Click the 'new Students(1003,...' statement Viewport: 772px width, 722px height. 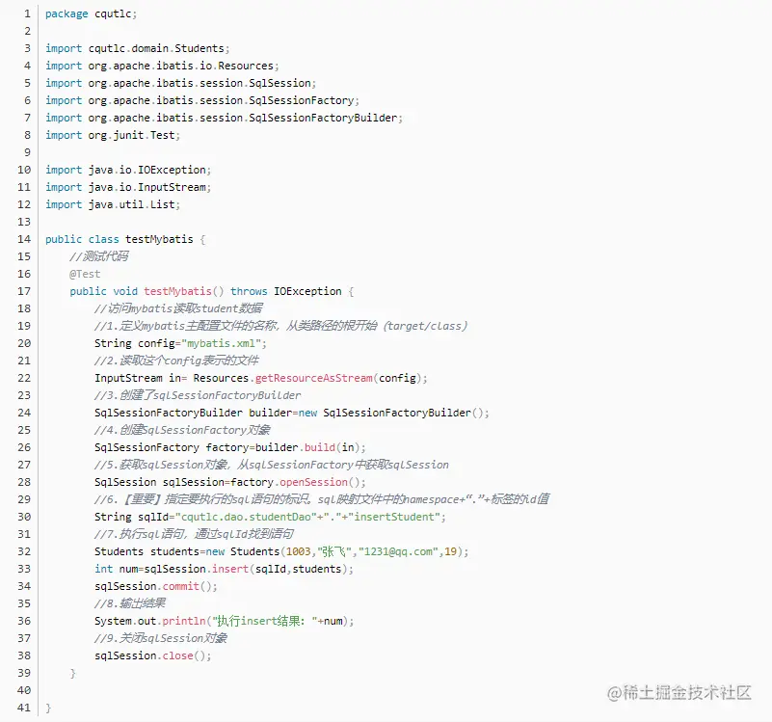(281, 551)
